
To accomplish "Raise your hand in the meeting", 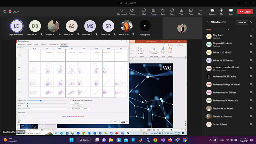I will pos(163,11).
